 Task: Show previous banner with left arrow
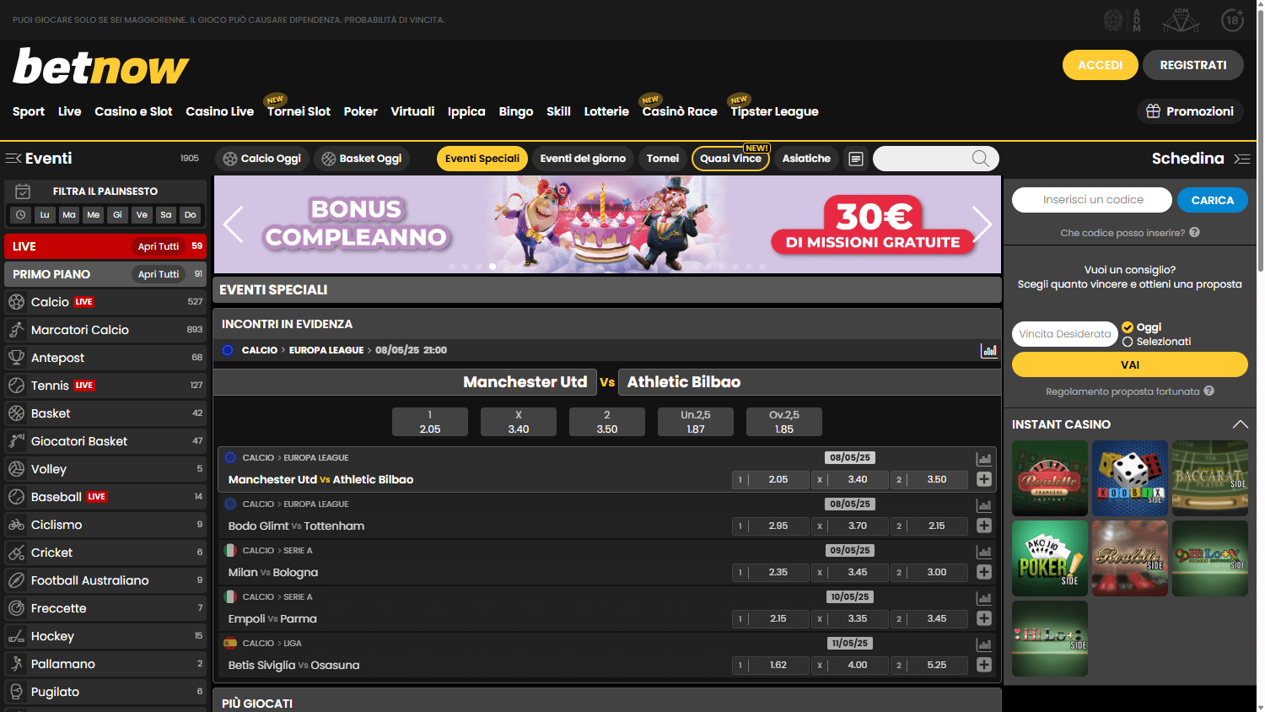pos(234,224)
